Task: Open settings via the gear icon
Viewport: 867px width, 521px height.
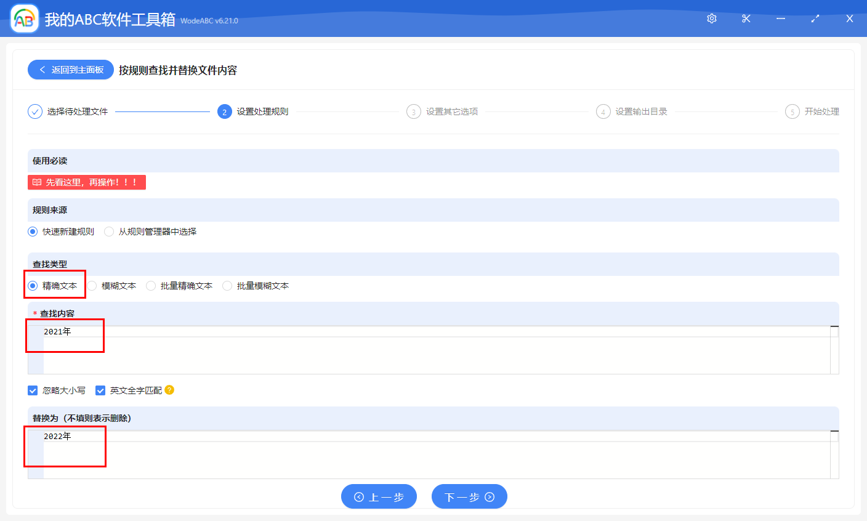Action: pos(711,18)
